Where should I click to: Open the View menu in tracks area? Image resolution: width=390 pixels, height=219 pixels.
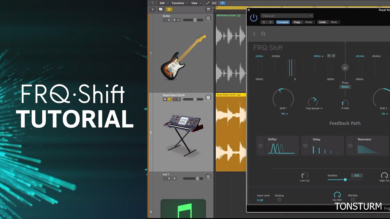click(196, 3)
